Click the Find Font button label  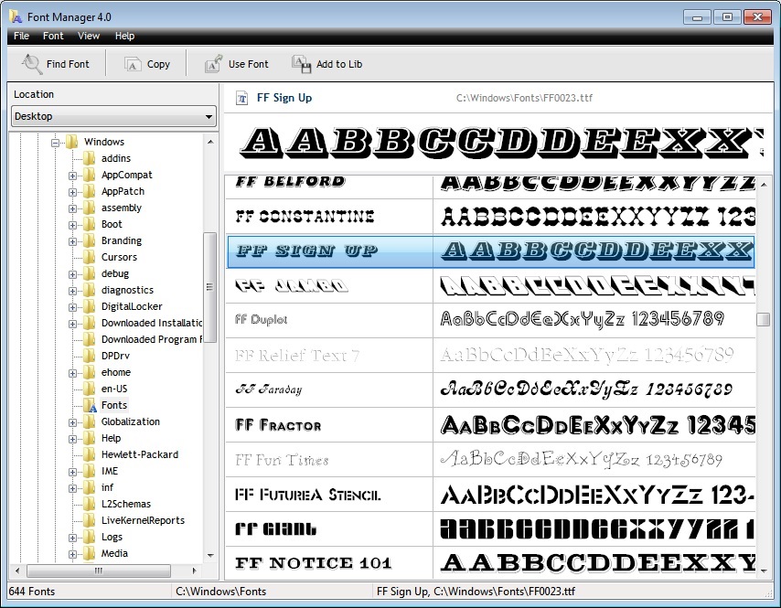(68, 64)
